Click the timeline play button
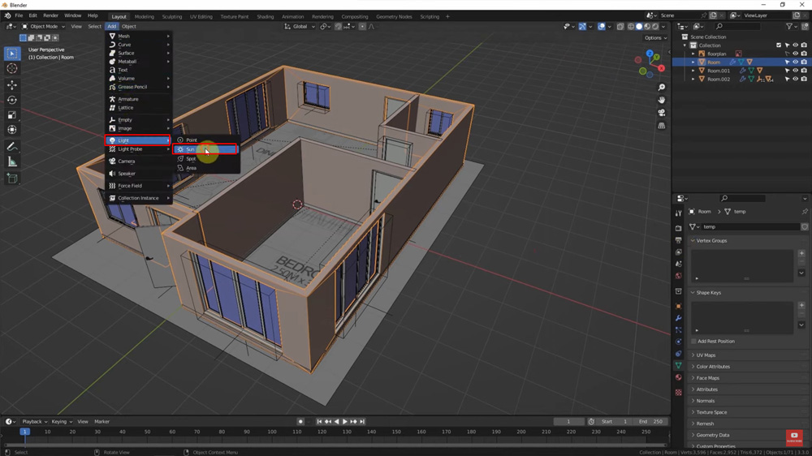The height and width of the screenshot is (456, 812). pos(345,422)
